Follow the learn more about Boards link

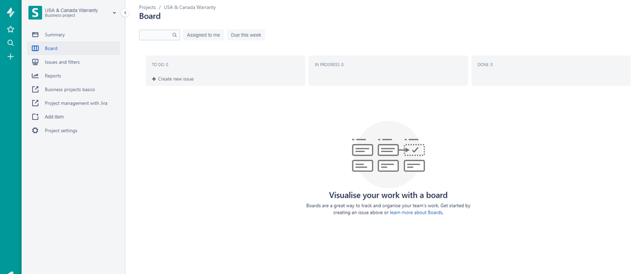tap(416, 212)
